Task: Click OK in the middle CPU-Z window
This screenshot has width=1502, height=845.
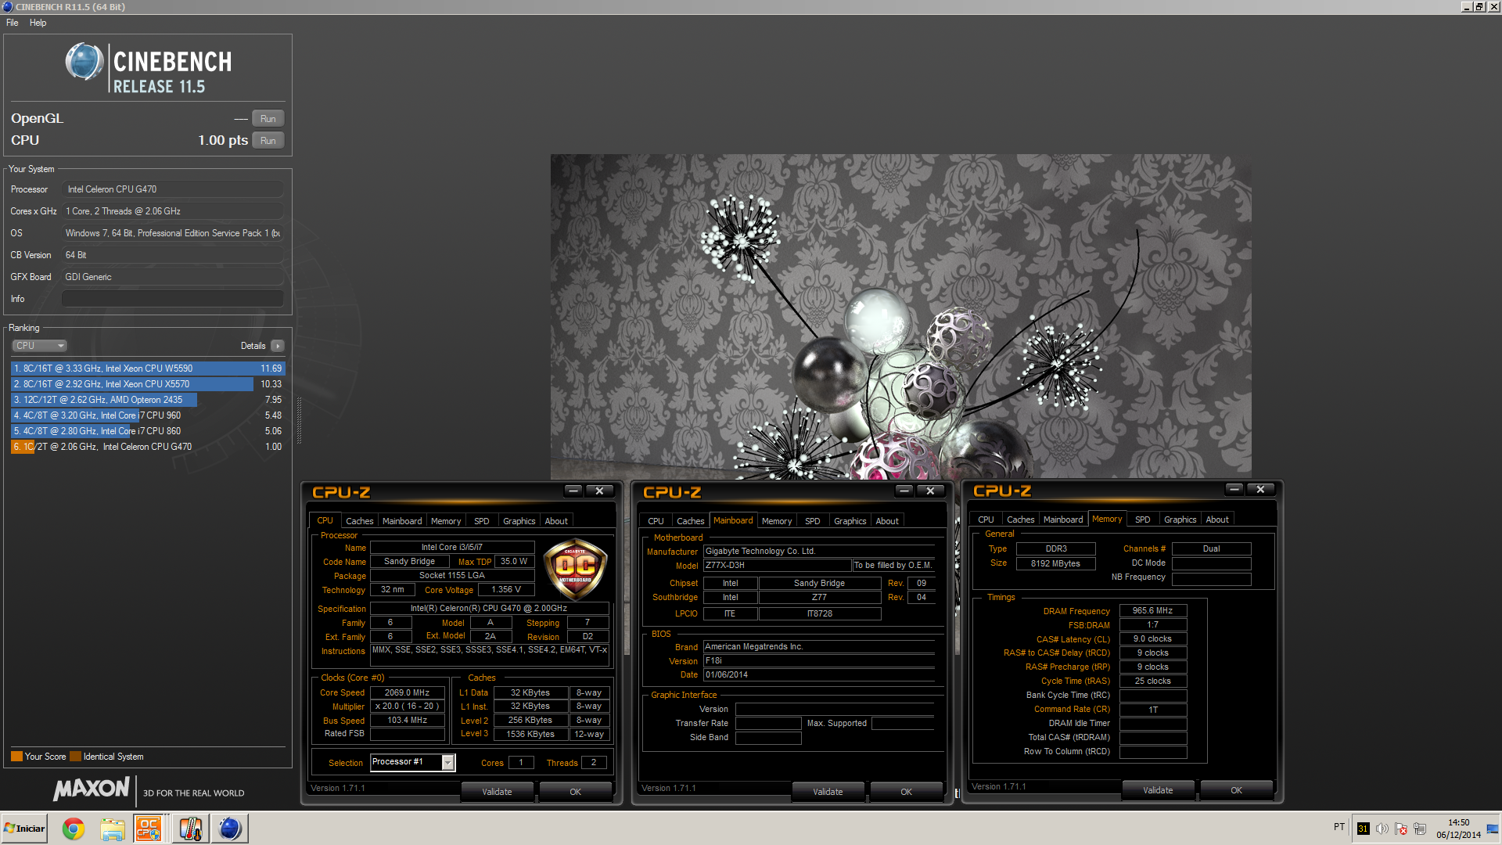Action: (x=906, y=792)
